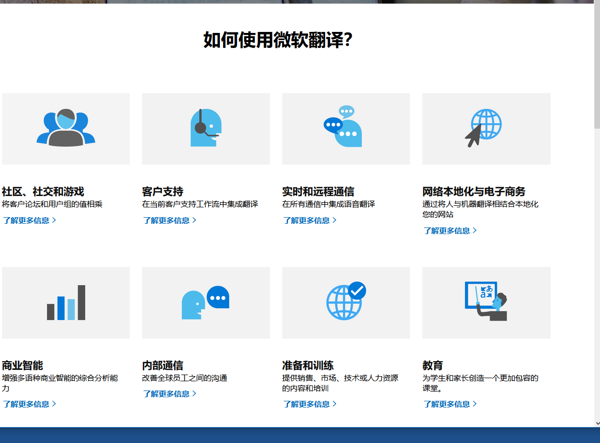Image resolution: width=600 pixels, height=443 pixels.
Task: Click the 商业智能 heading
Action: pyautogui.click(x=22, y=365)
